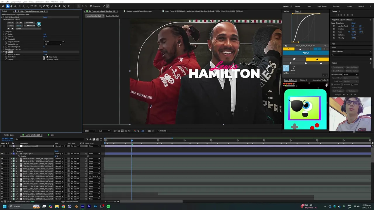Click the FX BROWSER button
Viewport: 374px width, 210px height.
[30, 26]
